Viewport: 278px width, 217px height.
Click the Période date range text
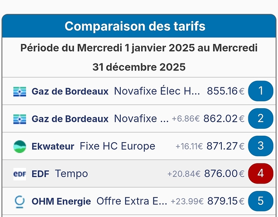[x=139, y=57]
